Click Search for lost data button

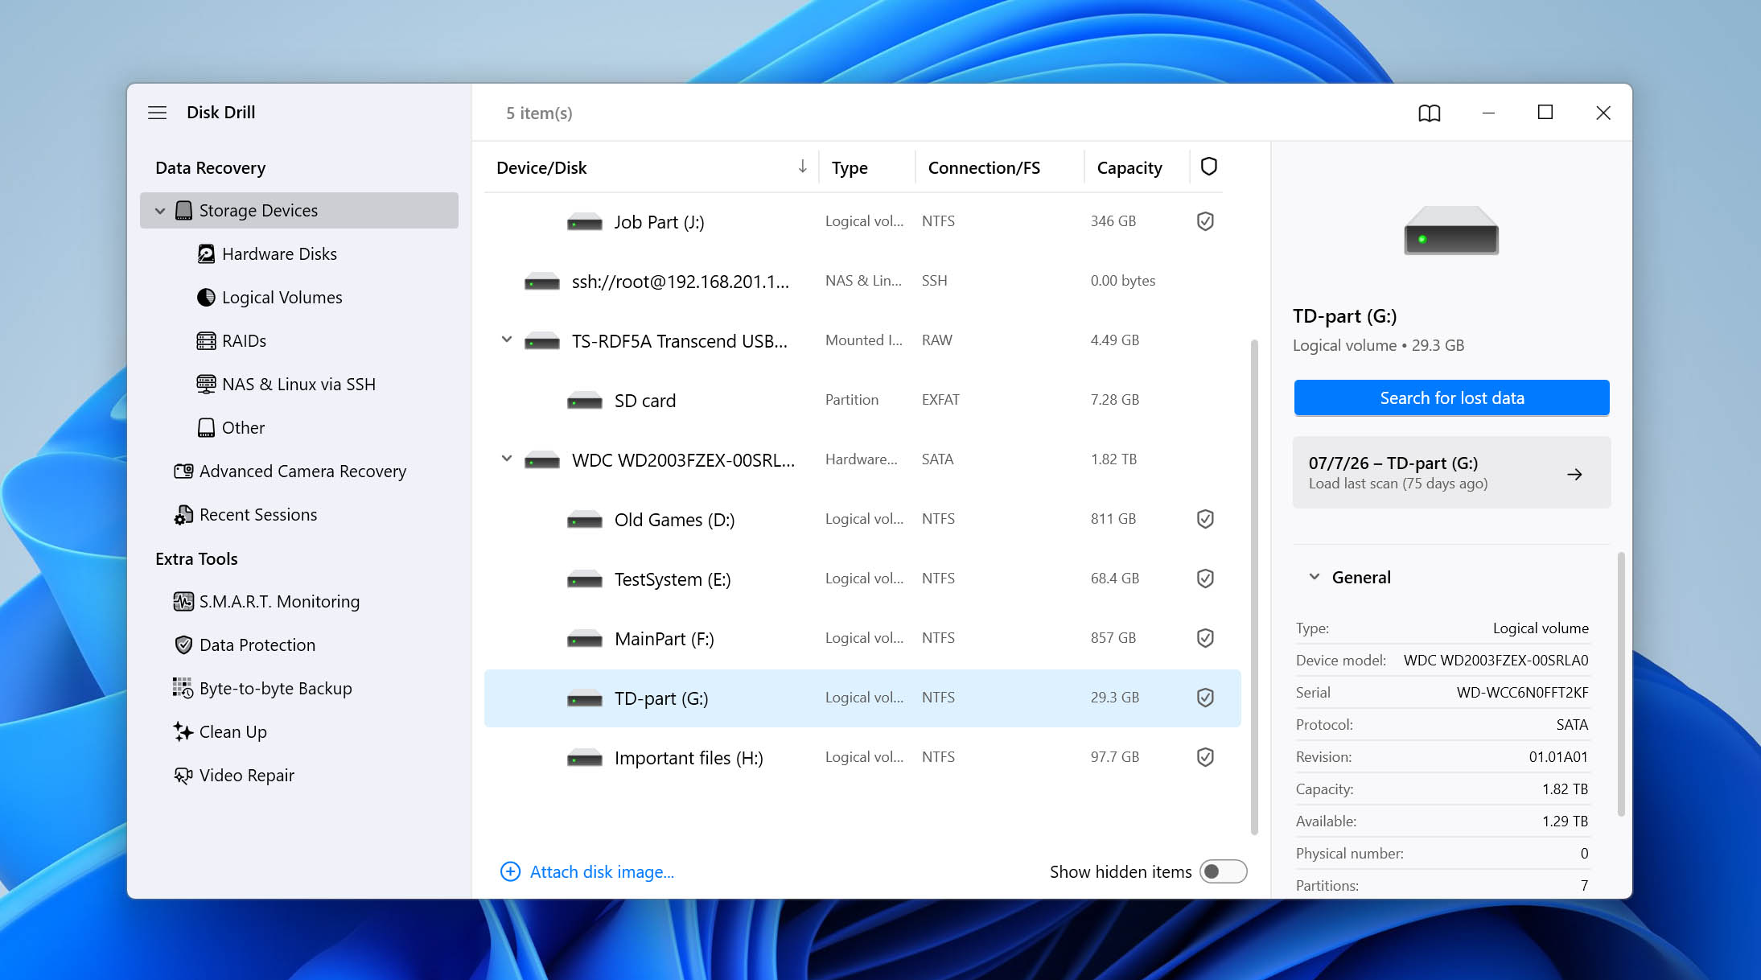[1451, 398]
